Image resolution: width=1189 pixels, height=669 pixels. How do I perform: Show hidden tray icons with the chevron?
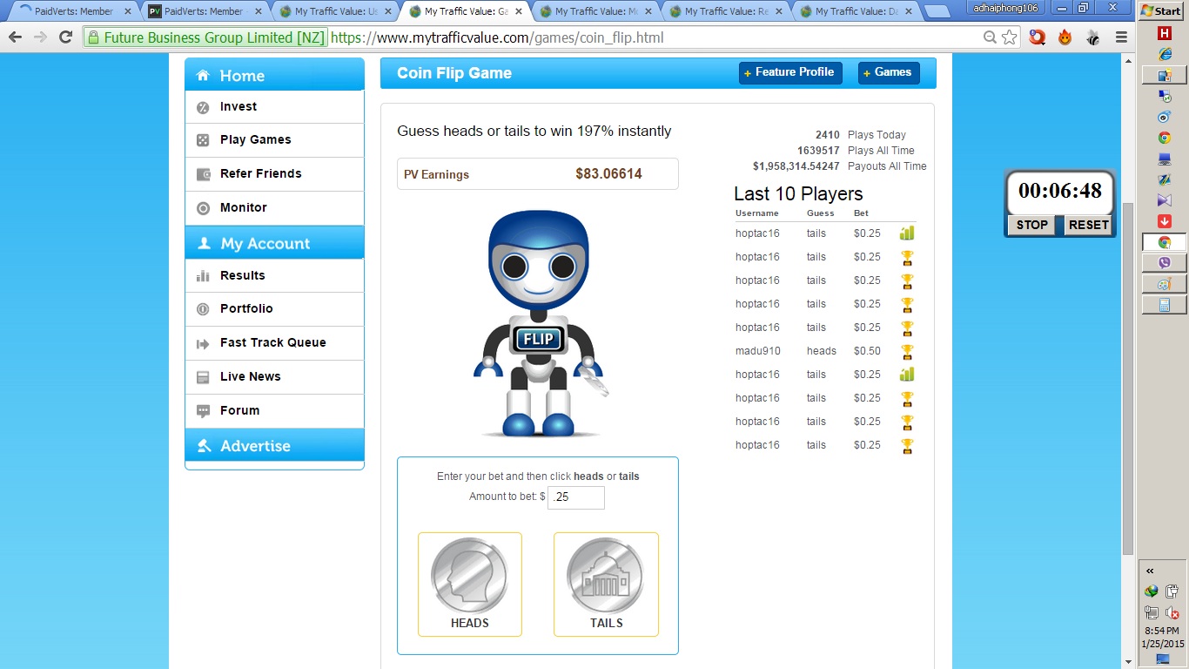(1150, 571)
